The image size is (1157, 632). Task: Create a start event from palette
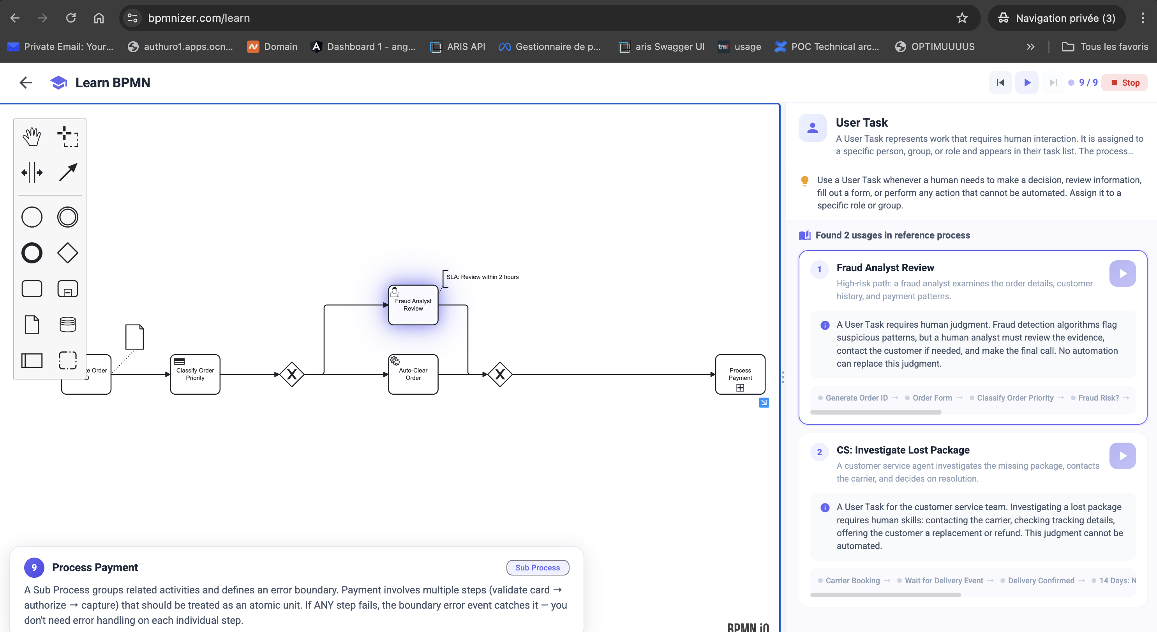32,217
